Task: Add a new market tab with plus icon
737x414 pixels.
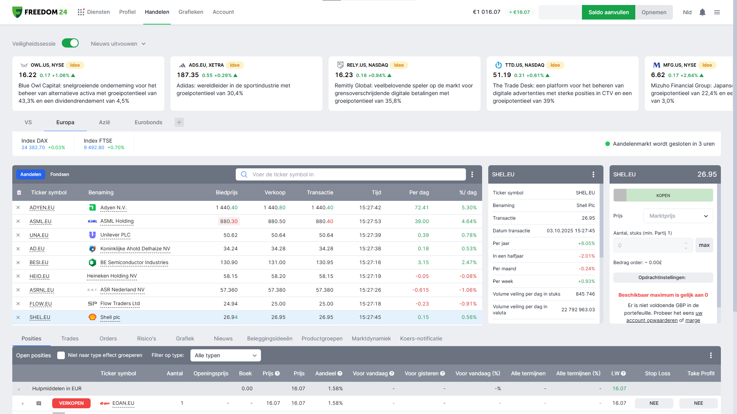Action: (x=179, y=122)
